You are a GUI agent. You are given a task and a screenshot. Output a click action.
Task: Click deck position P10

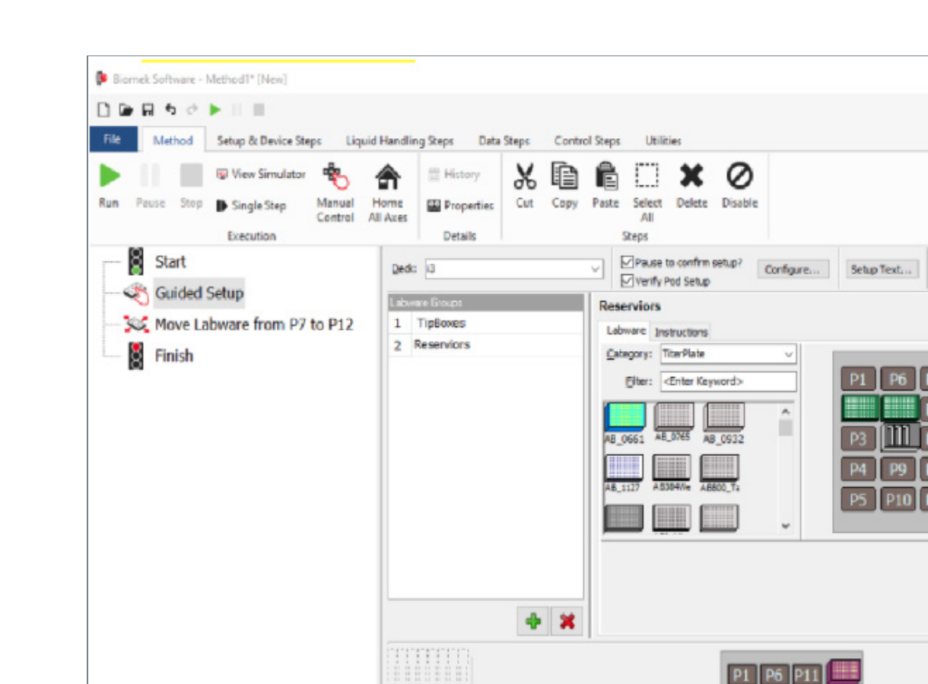898,499
